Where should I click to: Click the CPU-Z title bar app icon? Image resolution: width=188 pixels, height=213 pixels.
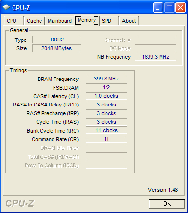[6, 7]
